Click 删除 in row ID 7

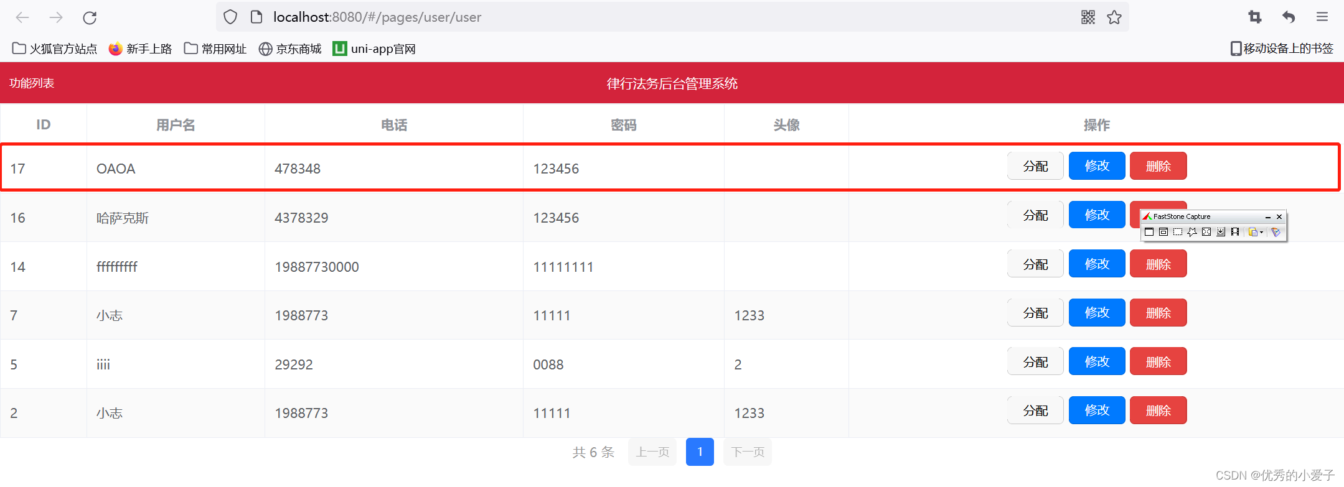pos(1158,313)
